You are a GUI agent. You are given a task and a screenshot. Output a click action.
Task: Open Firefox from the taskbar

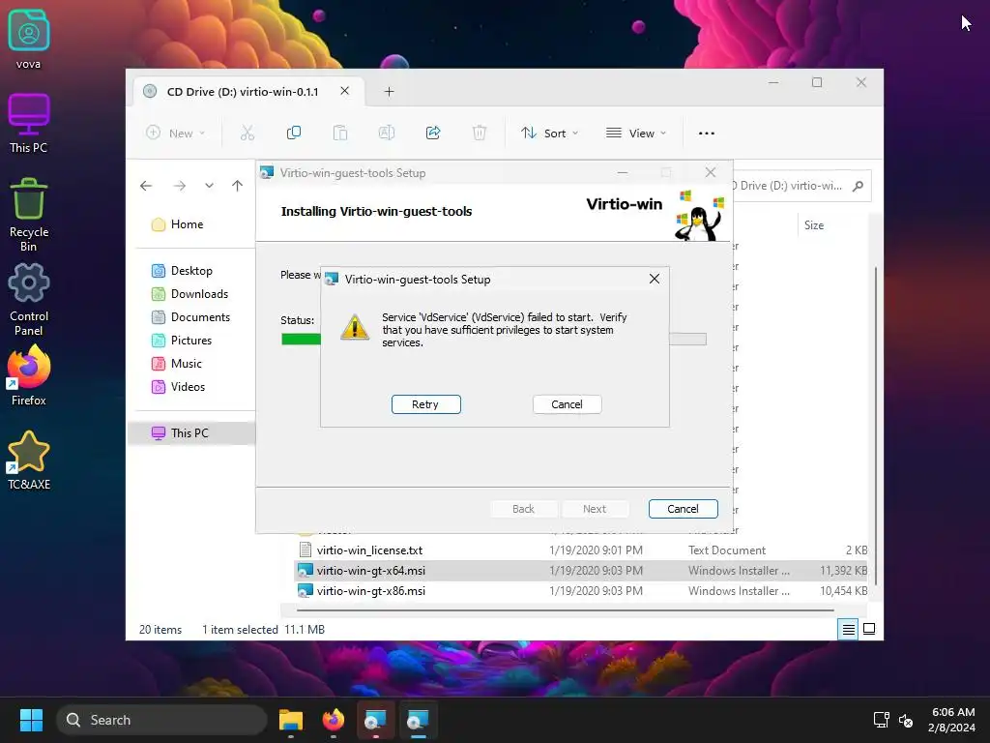point(334,720)
